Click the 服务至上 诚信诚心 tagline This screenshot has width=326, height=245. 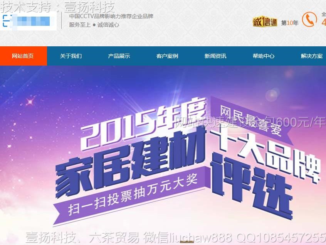(x=94, y=25)
